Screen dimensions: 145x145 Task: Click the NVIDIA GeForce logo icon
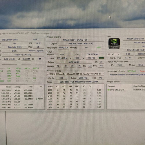coord(114,44)
